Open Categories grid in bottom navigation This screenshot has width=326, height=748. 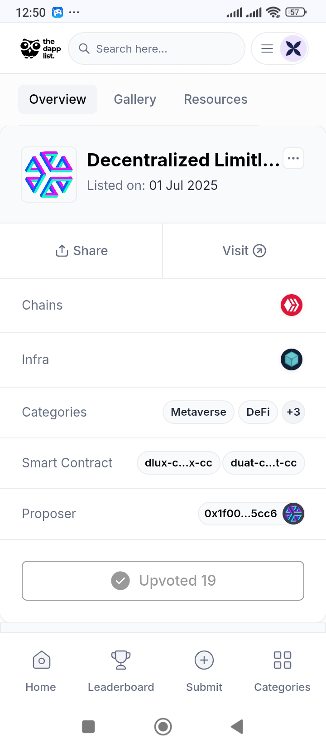(x=283, y=671)
